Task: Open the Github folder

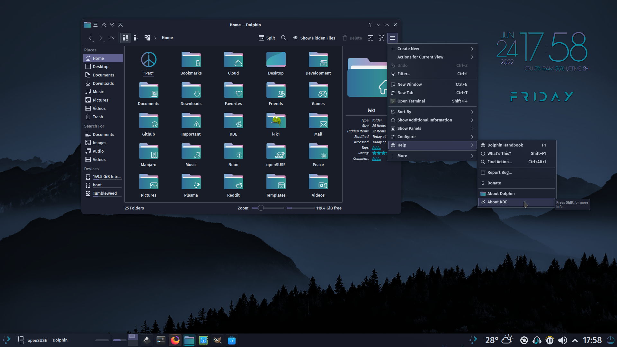Action: click(x=148, y=124)
